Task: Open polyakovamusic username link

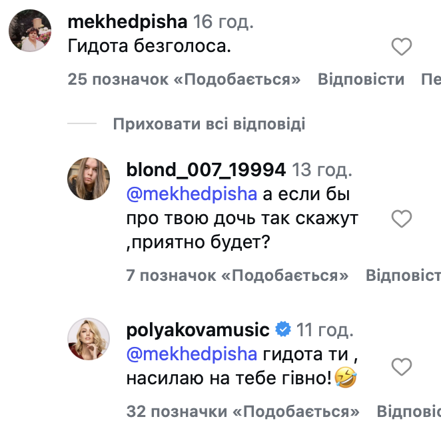Action: click(198, 330)
